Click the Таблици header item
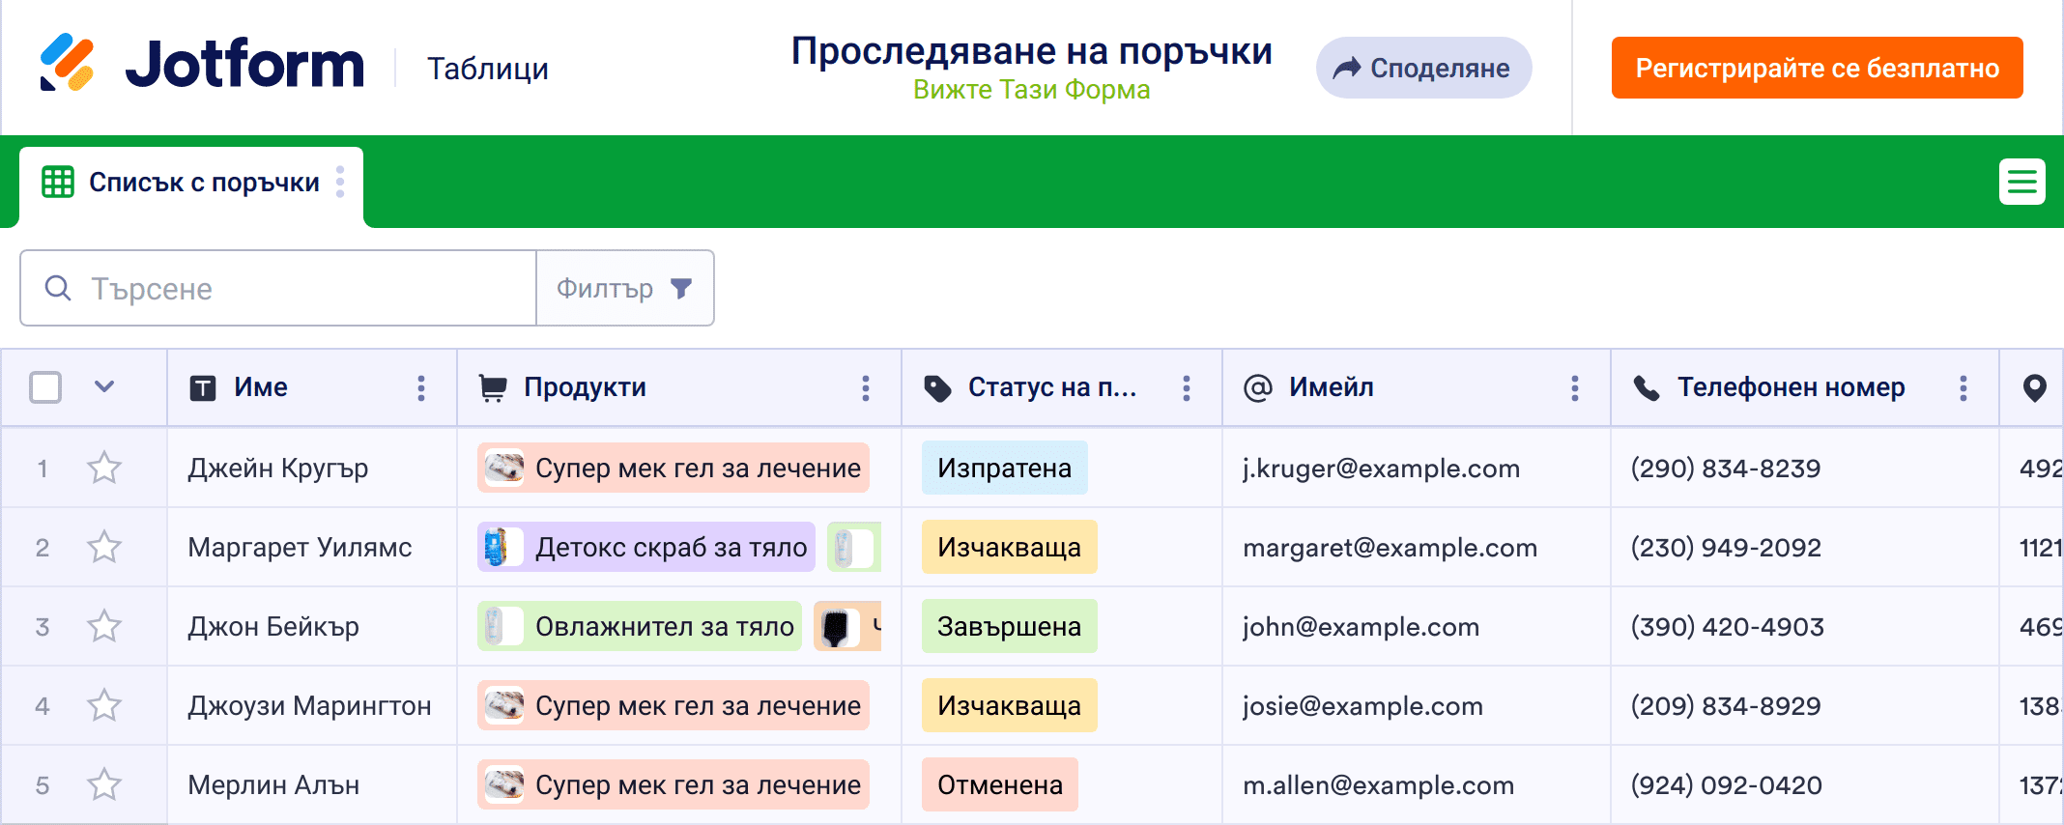2064x825 pixels. pyautogui.click(x=488, y=69)
